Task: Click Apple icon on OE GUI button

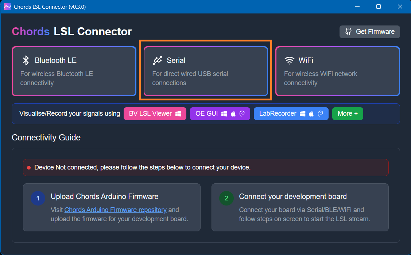Action: tap(233, 113)
